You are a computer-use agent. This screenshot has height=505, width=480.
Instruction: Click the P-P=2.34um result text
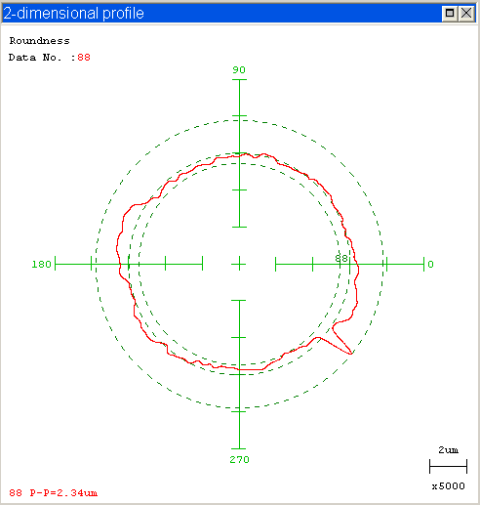point(63,492)
